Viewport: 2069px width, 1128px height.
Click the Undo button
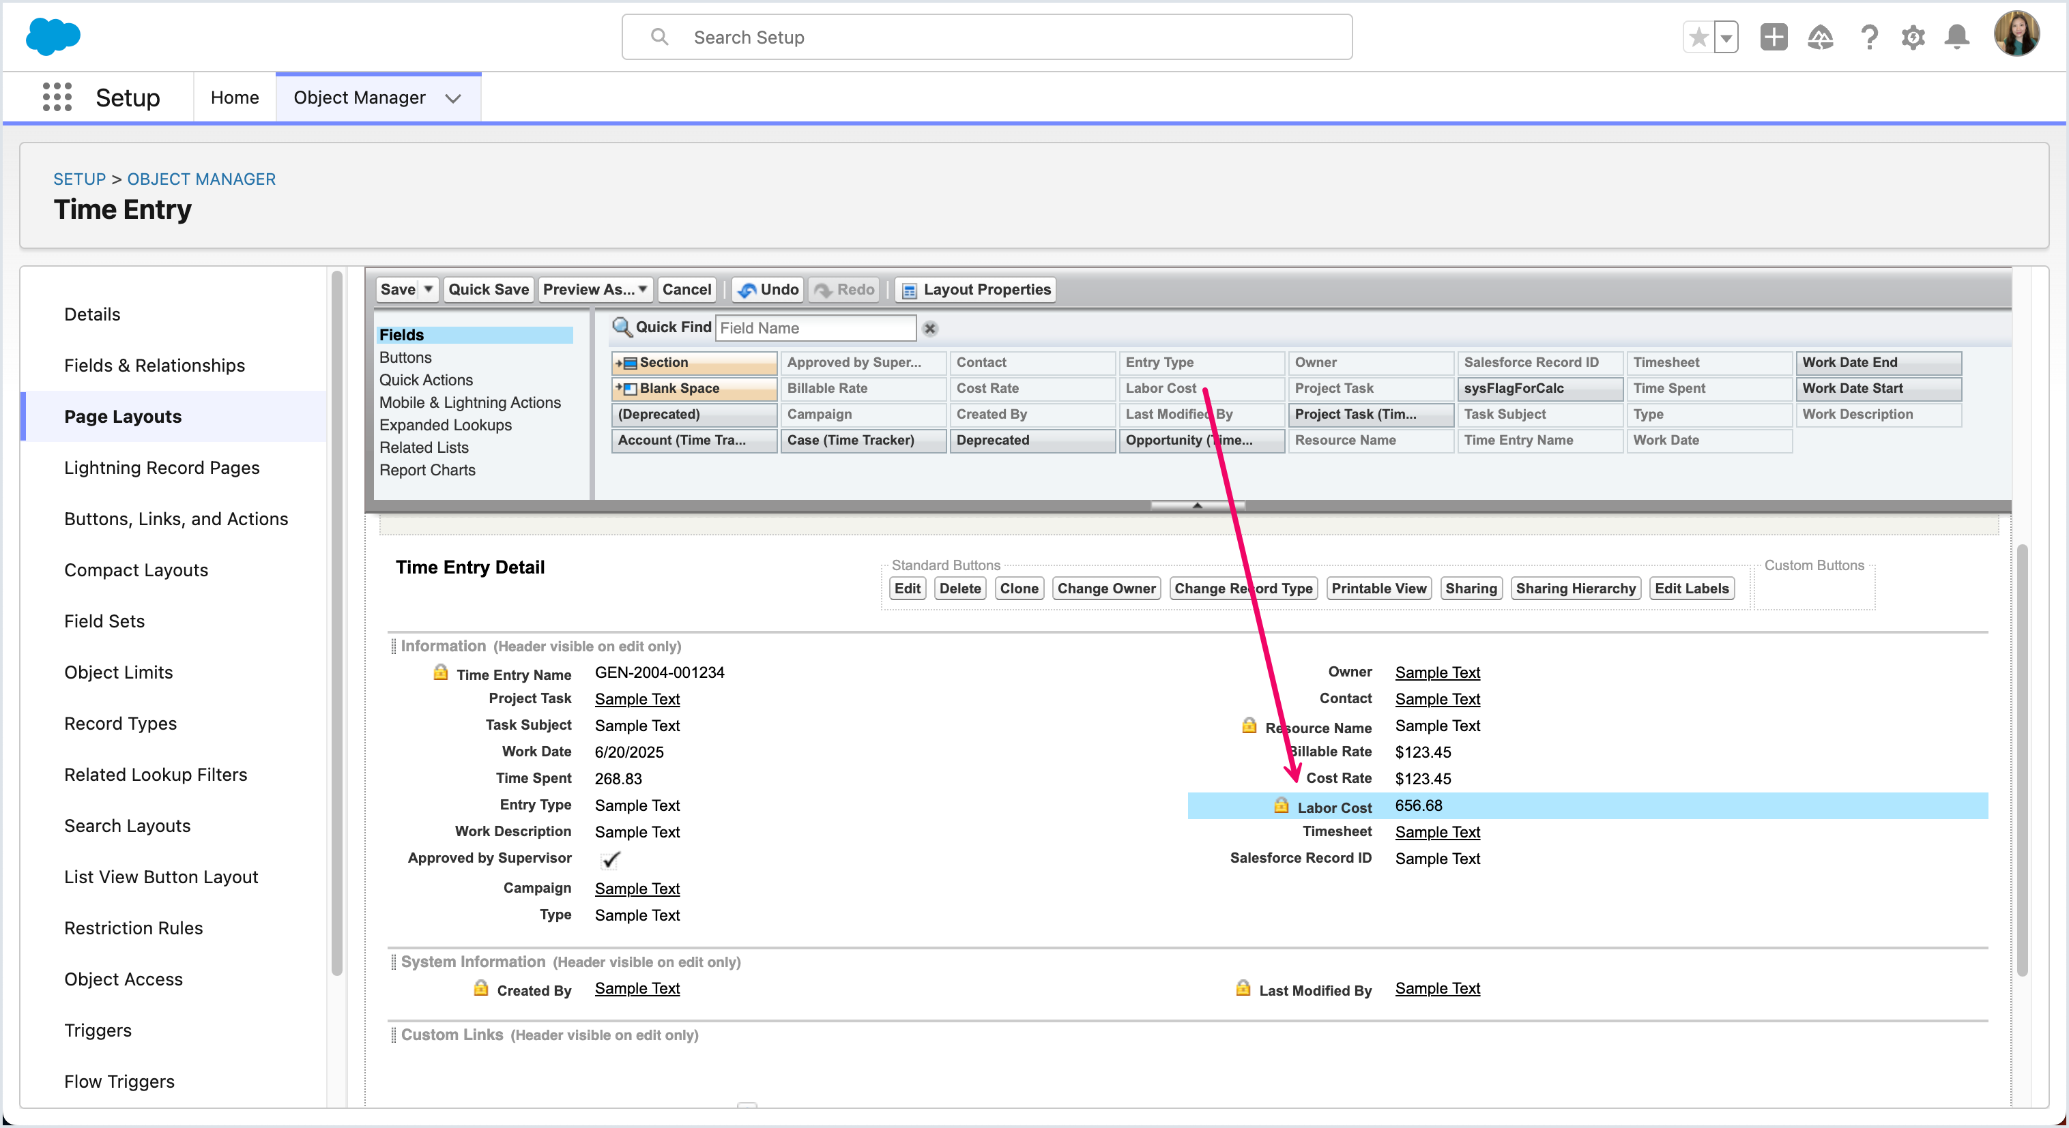tap(768, 289)
